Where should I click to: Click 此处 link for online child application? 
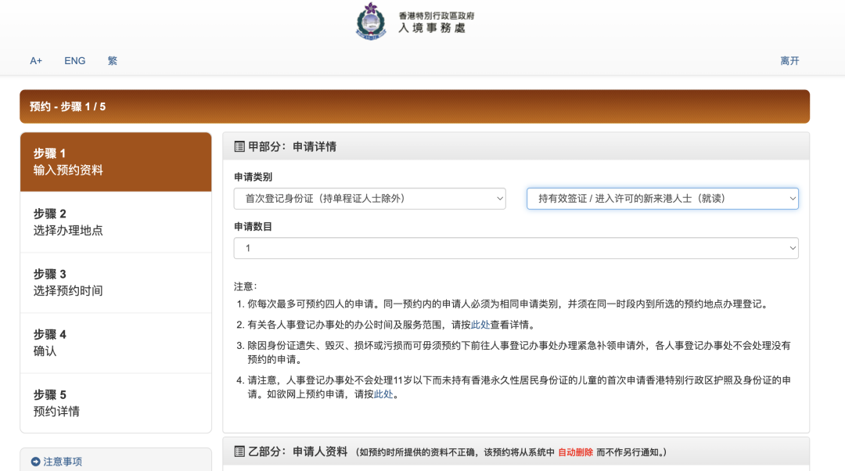[x=383, y=394]
